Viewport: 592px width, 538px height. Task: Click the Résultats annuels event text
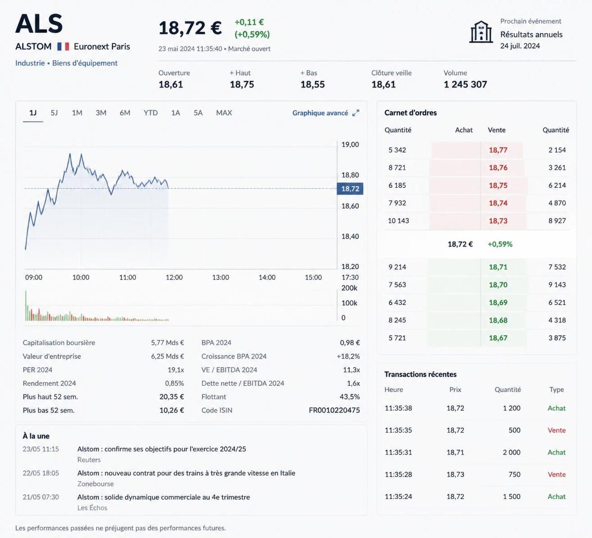(531, 34)
